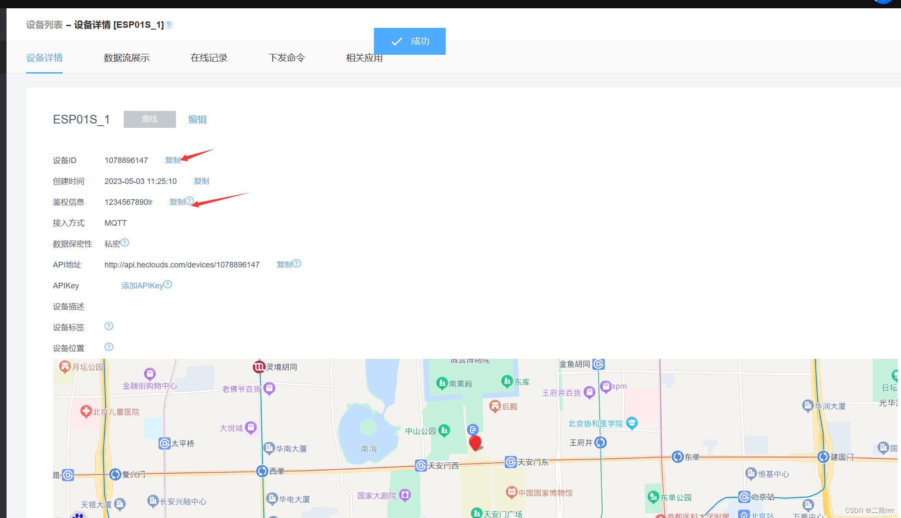
Task: Dismiss the 成功 notification banner
Action: coord(409,41)
